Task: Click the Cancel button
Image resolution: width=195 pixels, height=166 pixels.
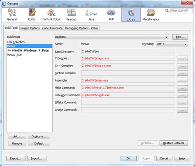Action: [x=164, y=159]
